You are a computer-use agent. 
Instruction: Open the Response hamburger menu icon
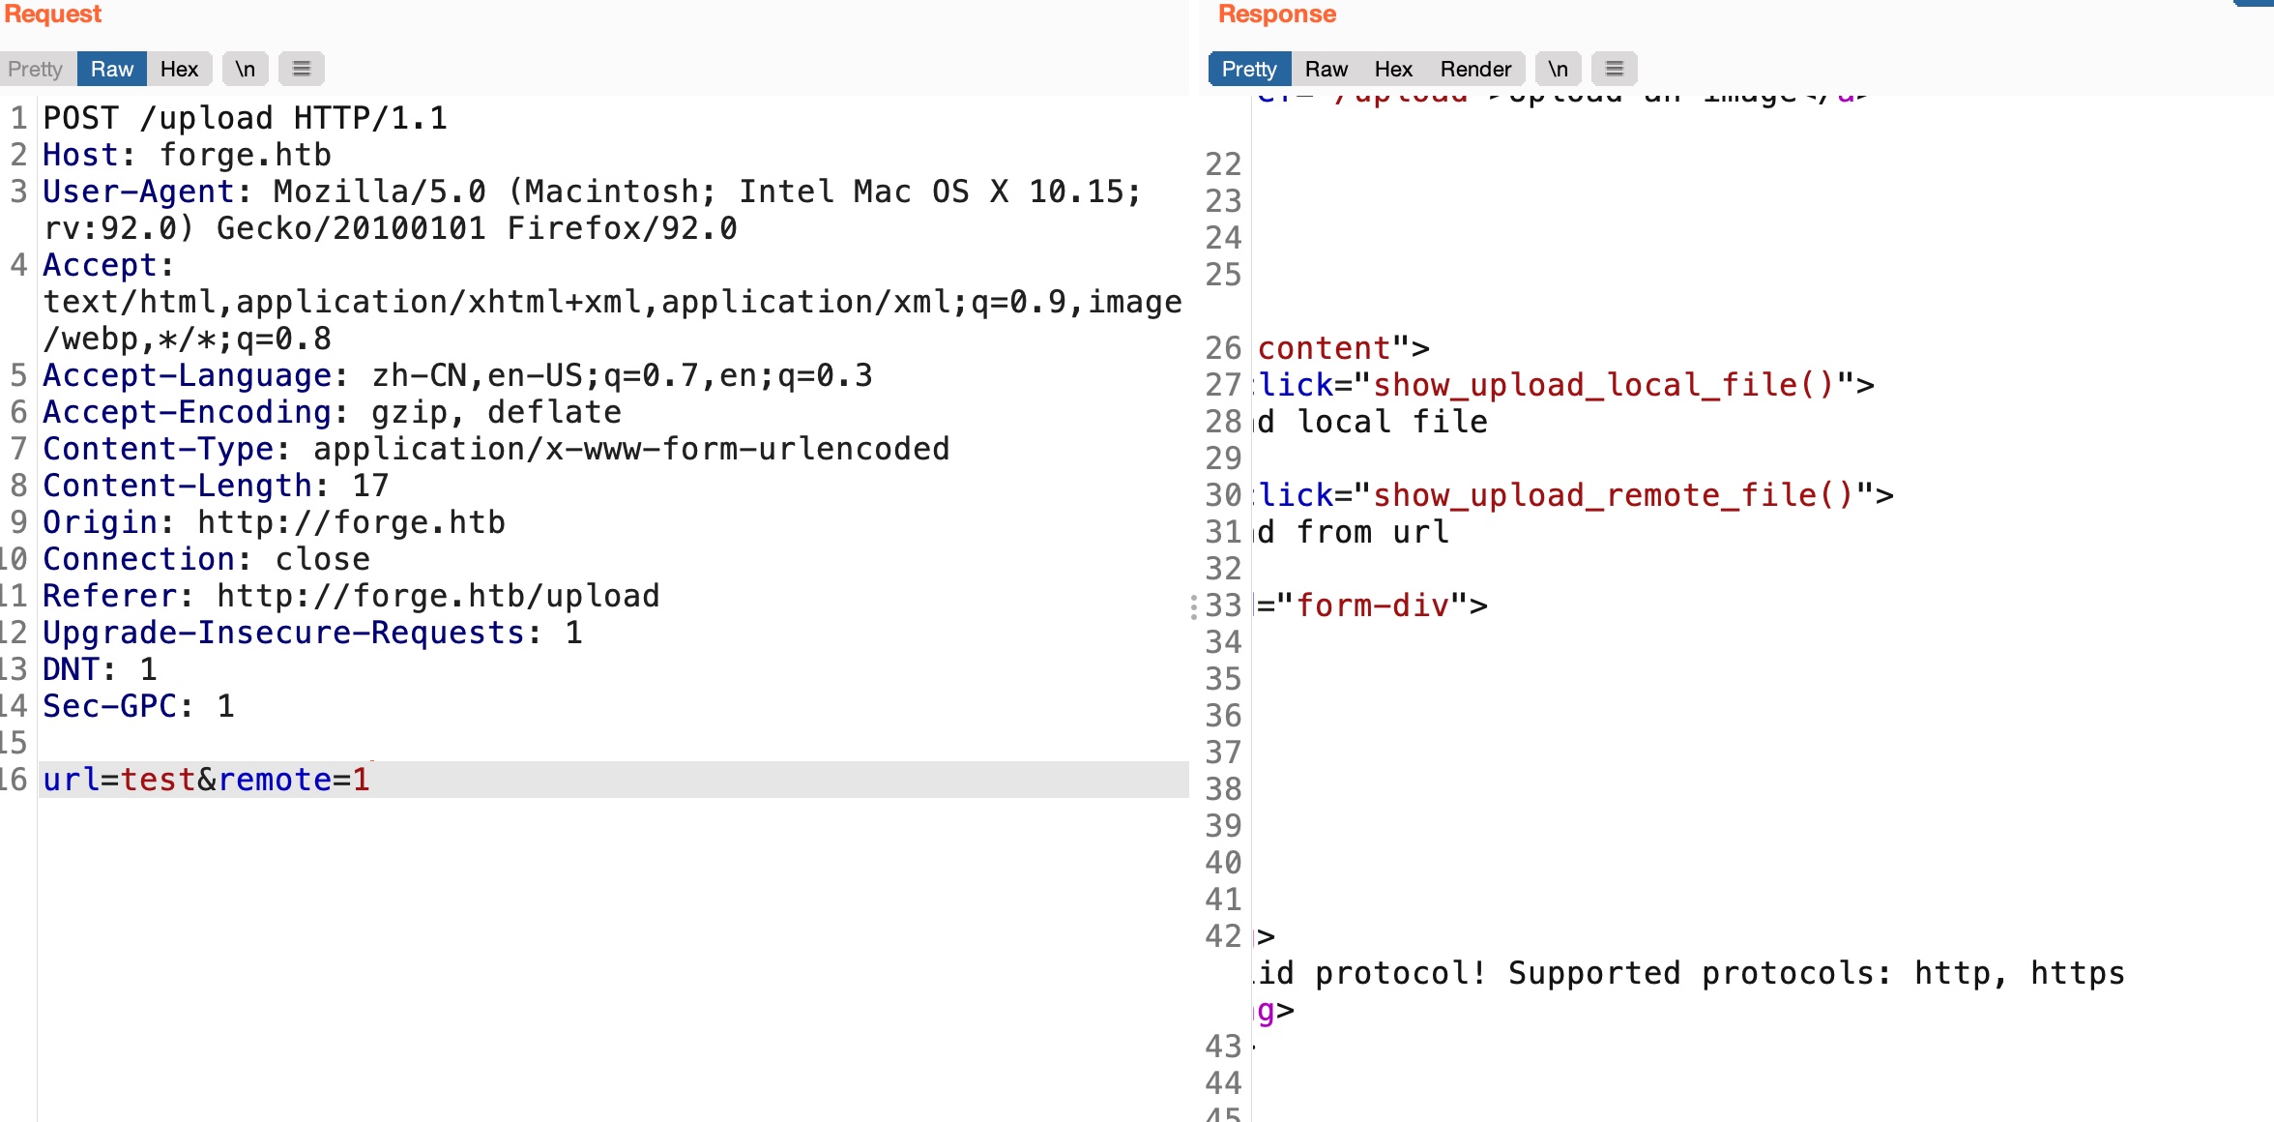1614,69
